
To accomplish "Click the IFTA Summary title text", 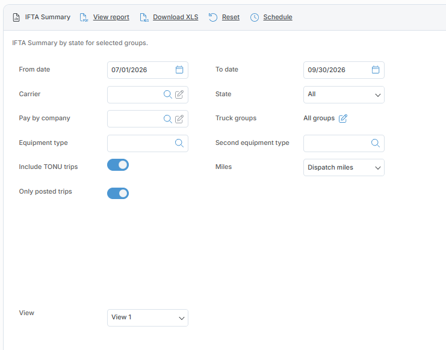I will [x=48, y=17].
